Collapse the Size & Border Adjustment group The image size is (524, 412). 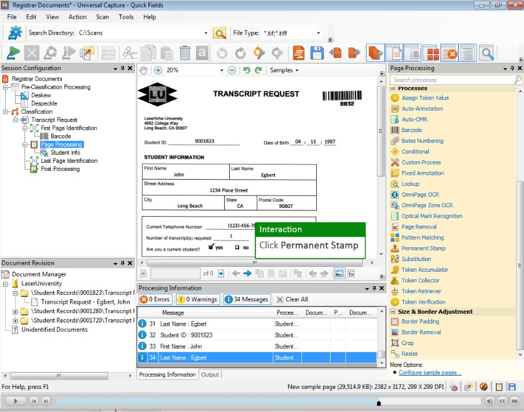coord(393,311)
